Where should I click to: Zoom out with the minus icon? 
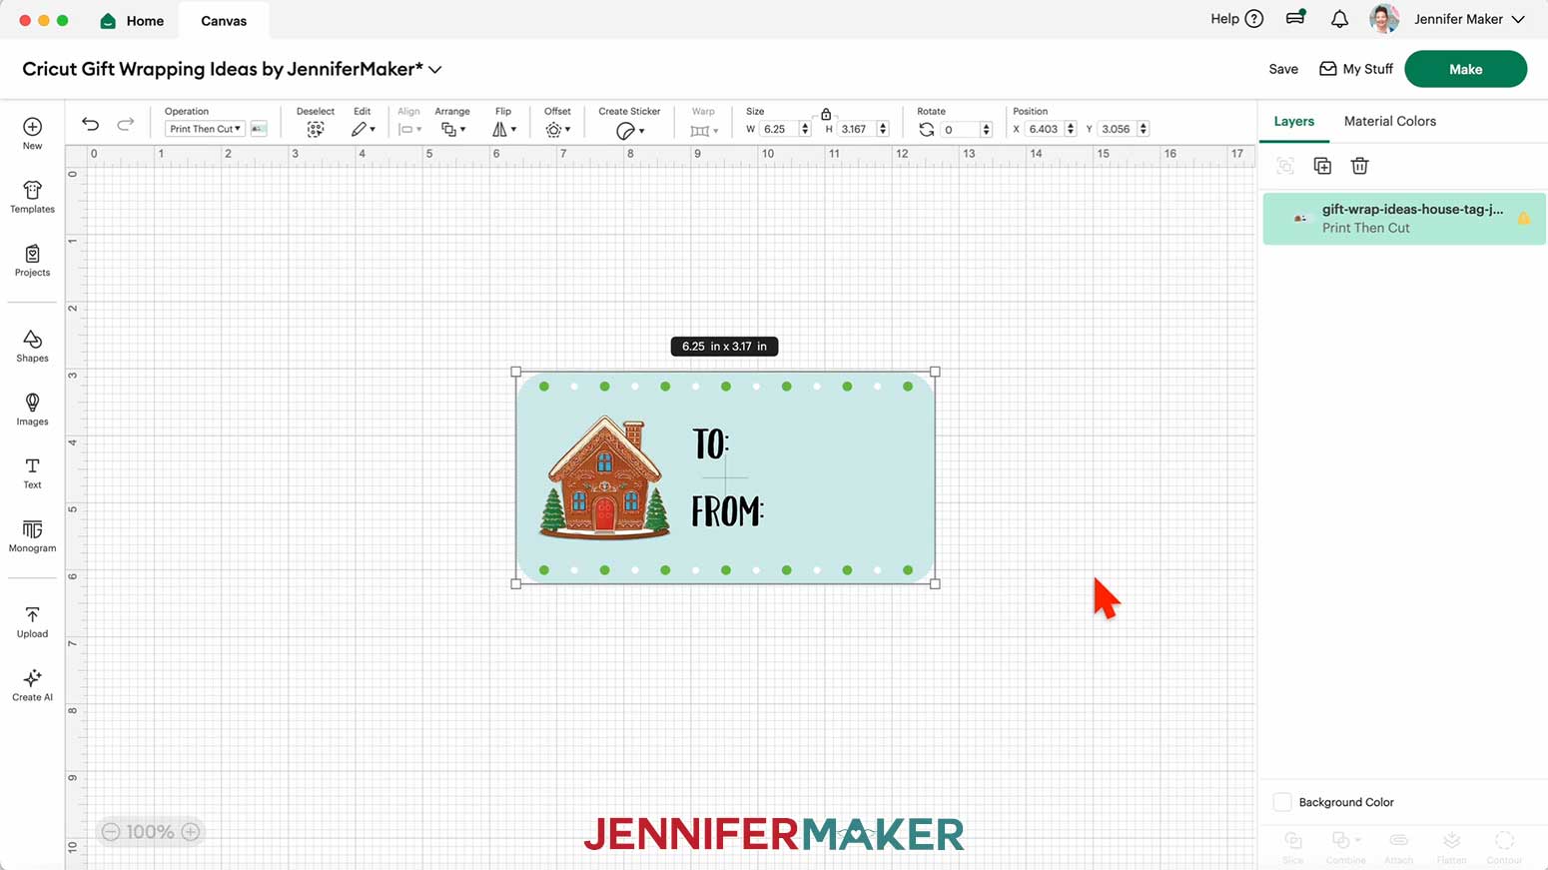click(x=111, y=831)
